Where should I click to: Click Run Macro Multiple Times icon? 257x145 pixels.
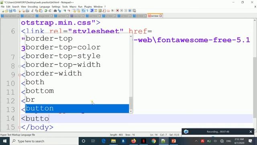click(130, 11)
